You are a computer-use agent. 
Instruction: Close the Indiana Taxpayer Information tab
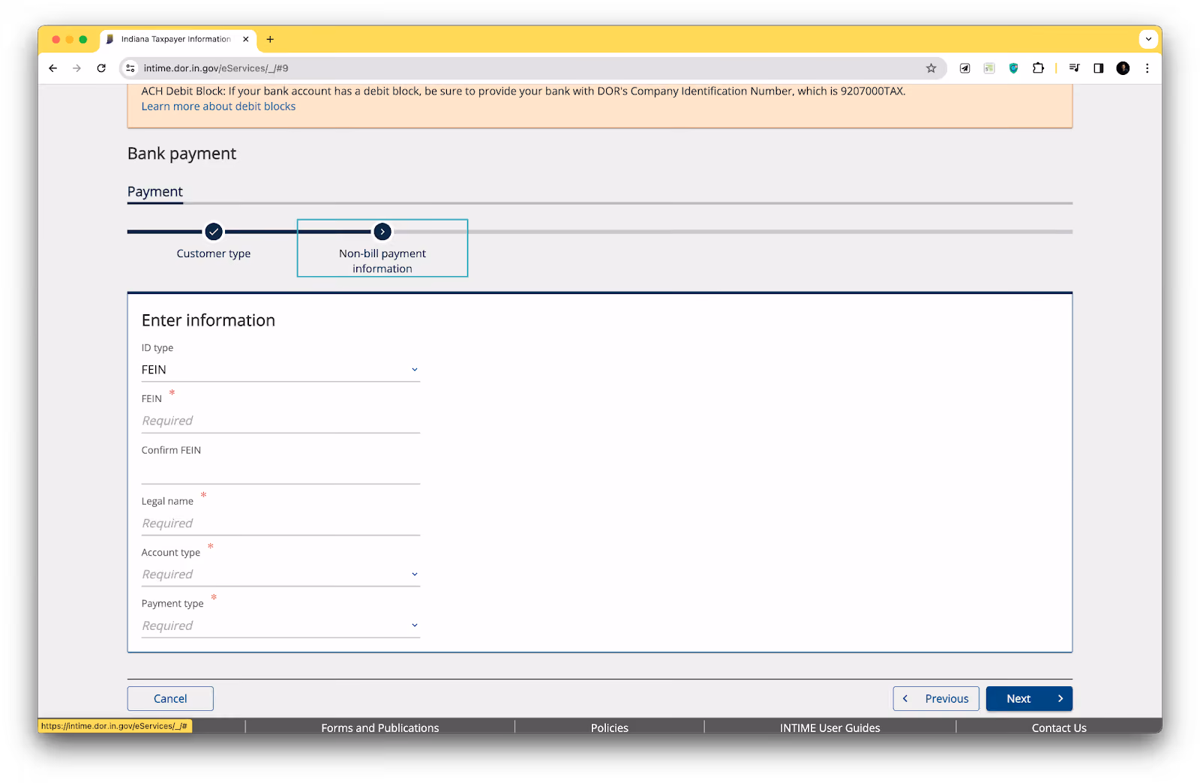pyautogui.click(x=245, y=39)
